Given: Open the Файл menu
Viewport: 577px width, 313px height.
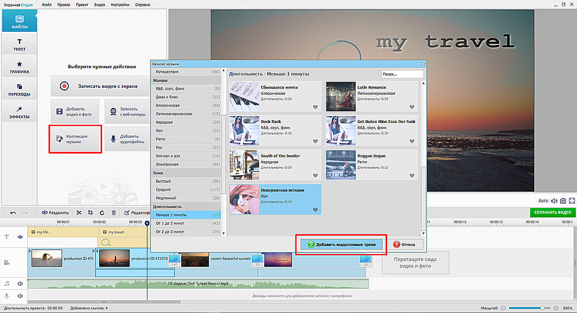Looking at the screenshot, I should [46, 5].
